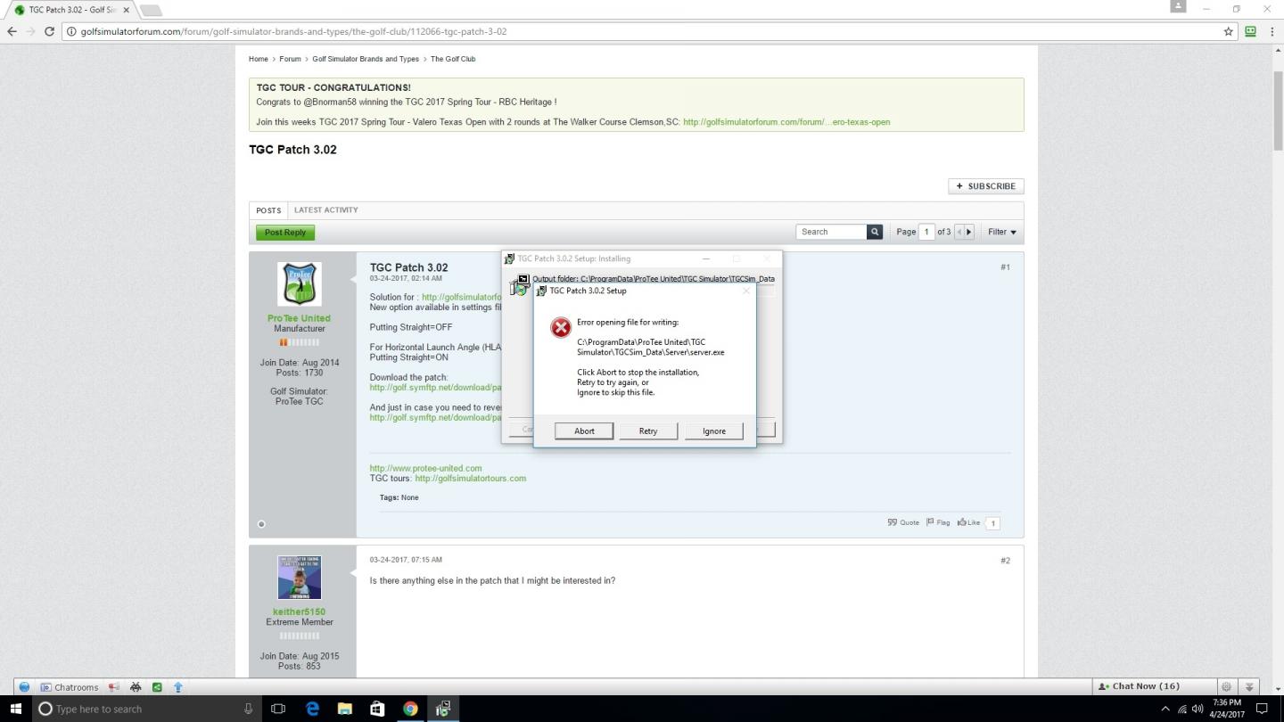Open a new browser tab

[x=150, y=10]
